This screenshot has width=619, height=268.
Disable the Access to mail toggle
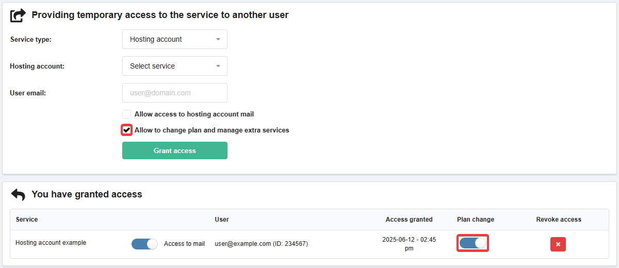(x=144, y=244)
